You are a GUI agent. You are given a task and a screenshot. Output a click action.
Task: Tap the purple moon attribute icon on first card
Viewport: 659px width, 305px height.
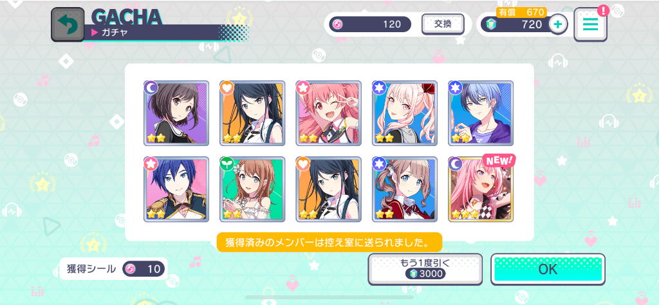click(151, 88)
